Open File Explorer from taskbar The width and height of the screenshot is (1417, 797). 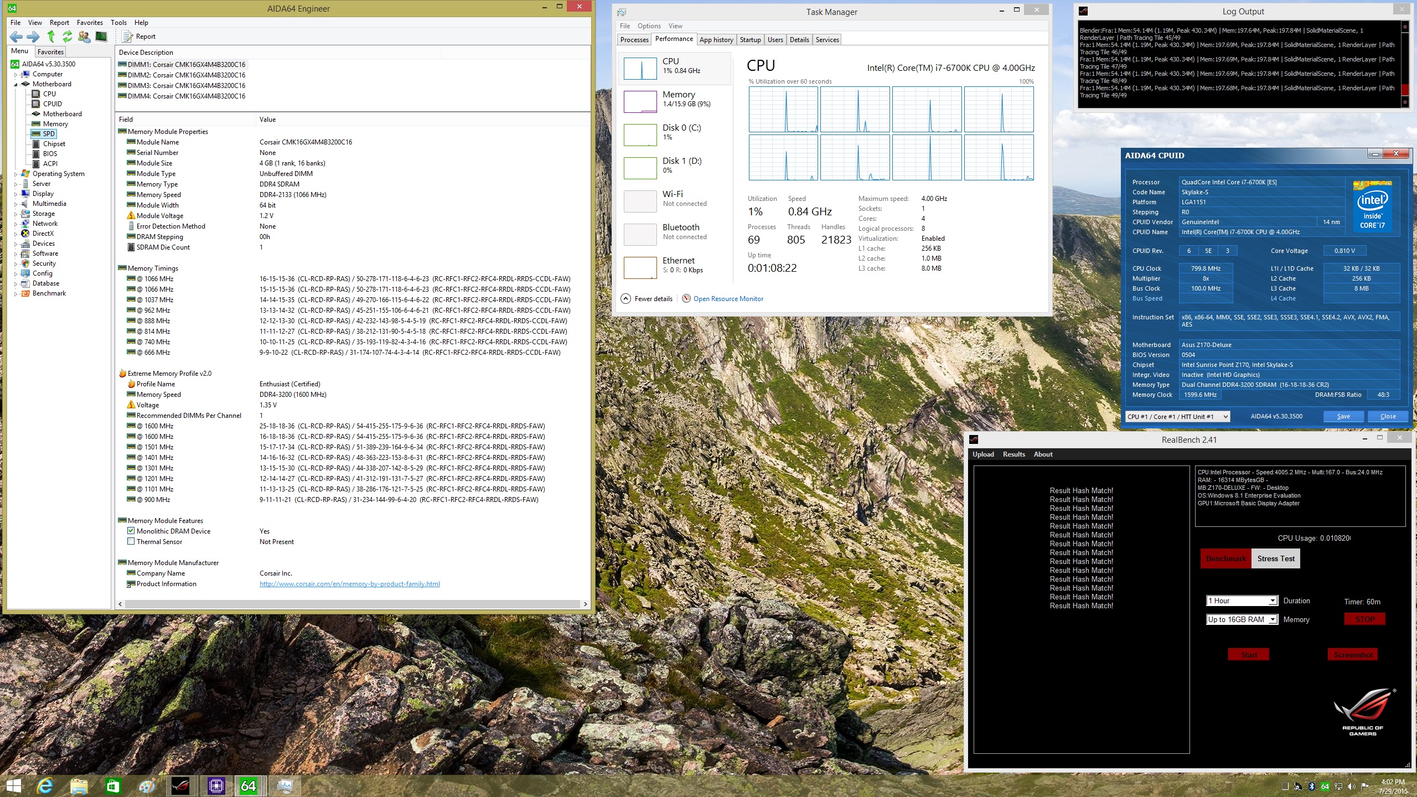point(79,785)
